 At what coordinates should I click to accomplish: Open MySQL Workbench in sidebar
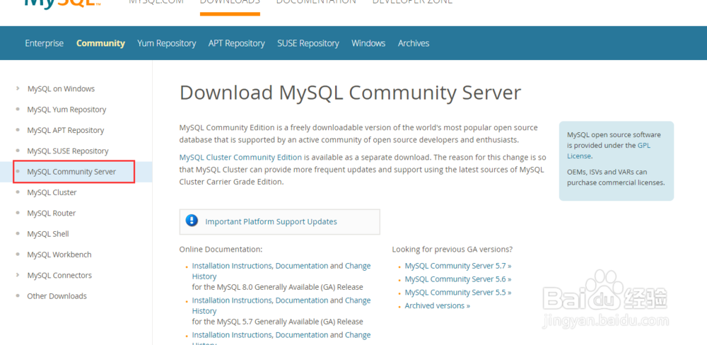(59, 255)
